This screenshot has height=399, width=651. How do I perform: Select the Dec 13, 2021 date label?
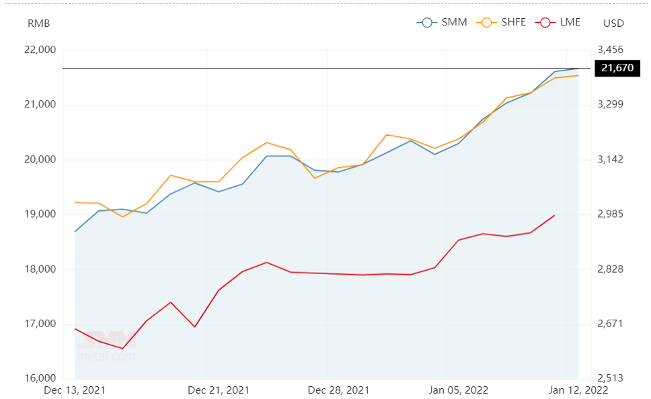[x=75, y=390]
